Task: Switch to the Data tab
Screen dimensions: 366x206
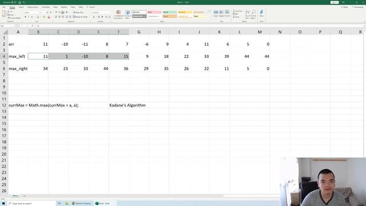Action: tap(55, 7)
